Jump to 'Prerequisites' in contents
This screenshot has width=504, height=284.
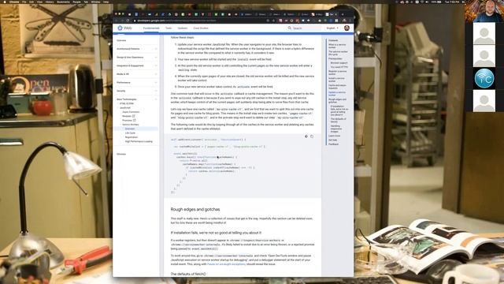(x=335, y=58)
